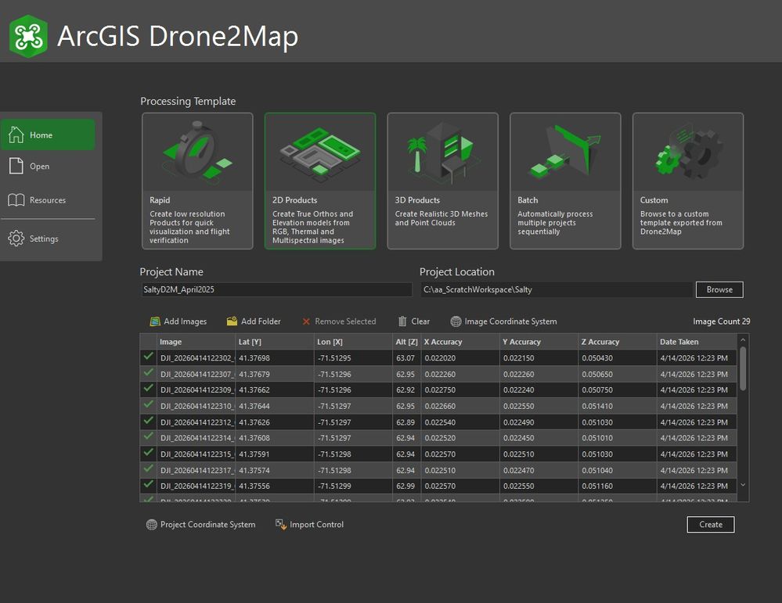Click the Resources book icon
The height and width of the screenshot is (603, 782).
pos(16,200)
